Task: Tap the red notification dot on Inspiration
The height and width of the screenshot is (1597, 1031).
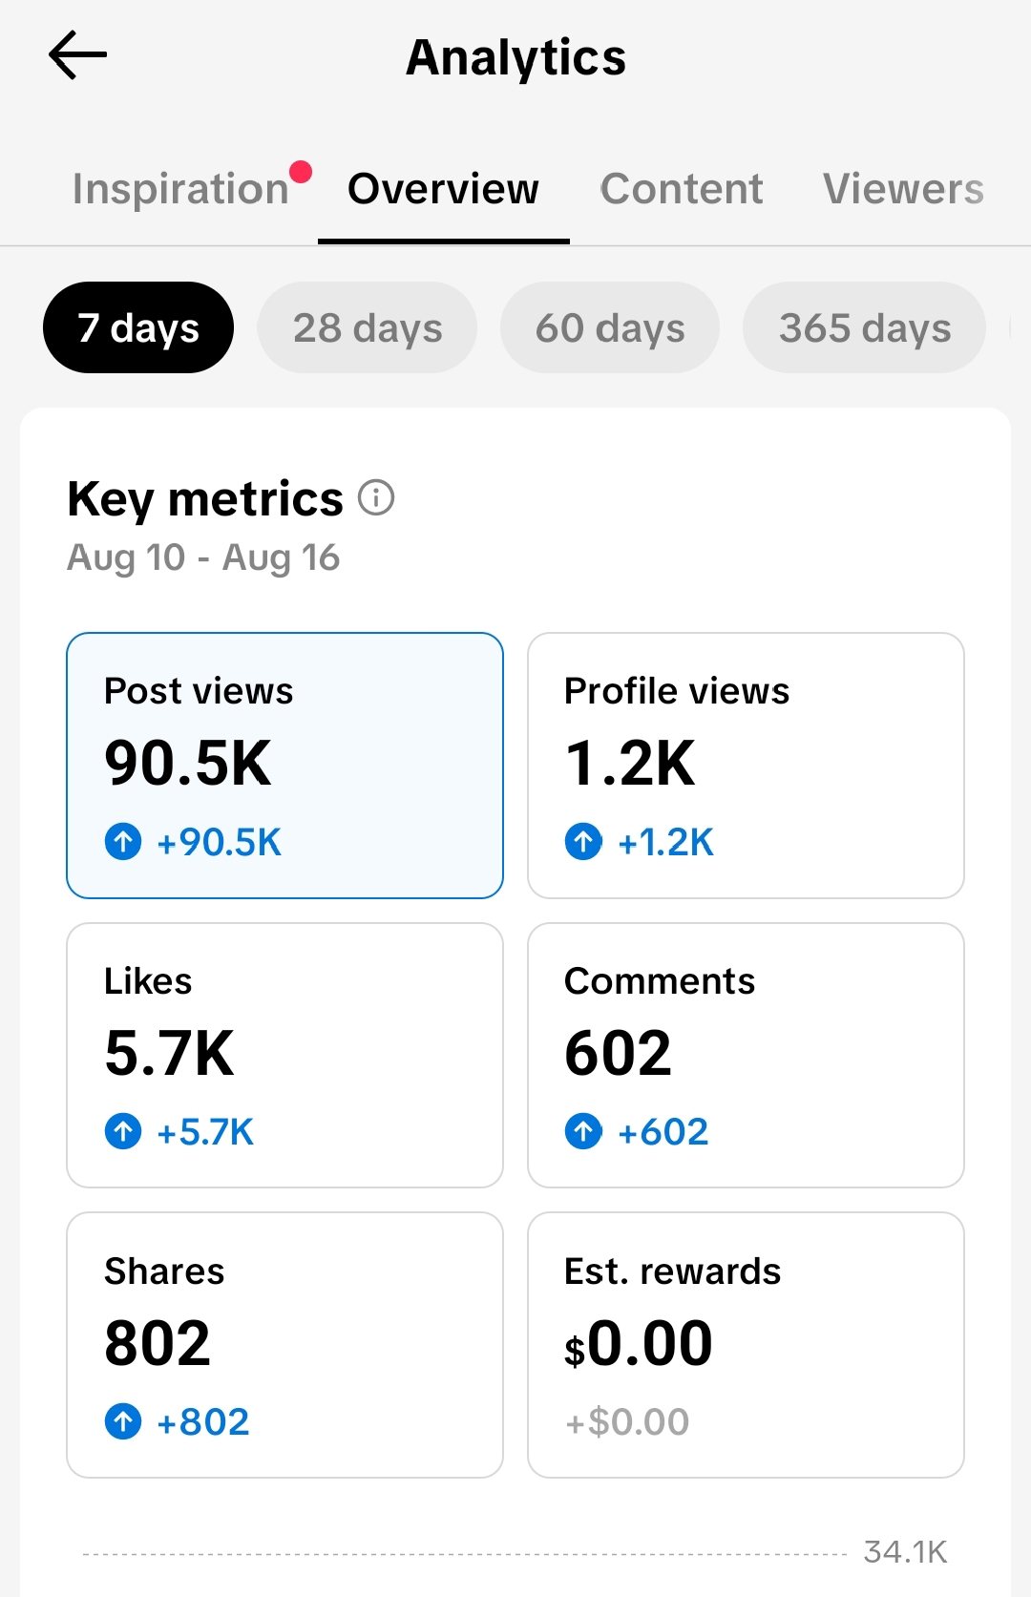Action: click(x=301, y=172)
